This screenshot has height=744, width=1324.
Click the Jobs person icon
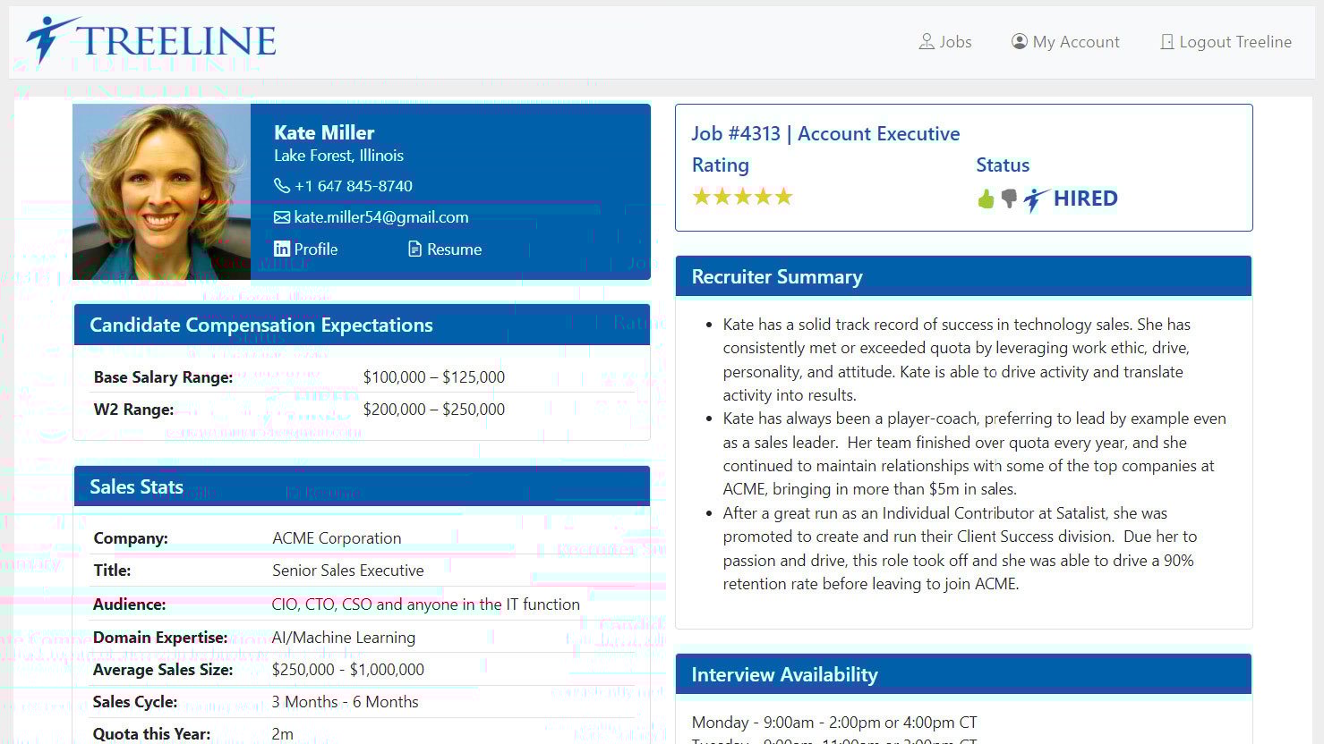pos(927,42)
